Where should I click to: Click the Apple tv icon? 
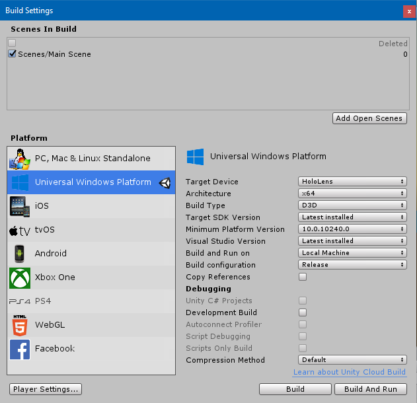[20, 231]
